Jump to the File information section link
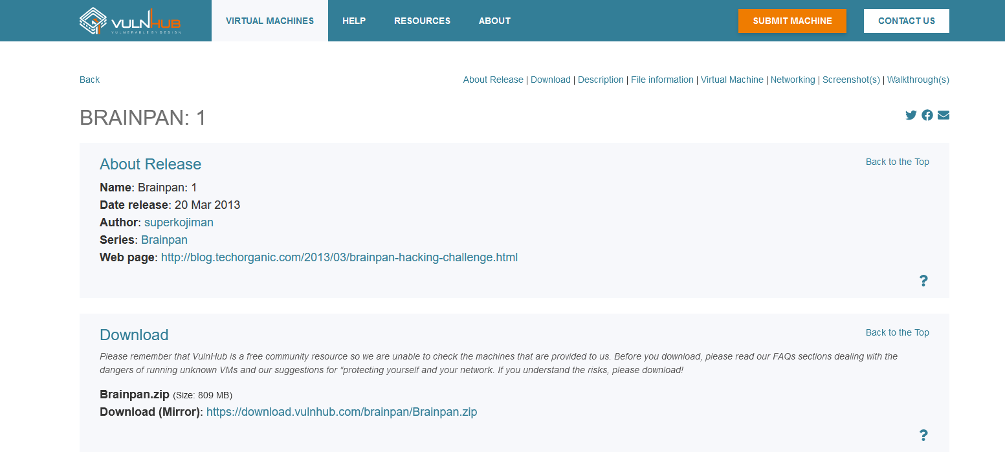Viewport: 1005px width, 452px height. click(662, 80)
